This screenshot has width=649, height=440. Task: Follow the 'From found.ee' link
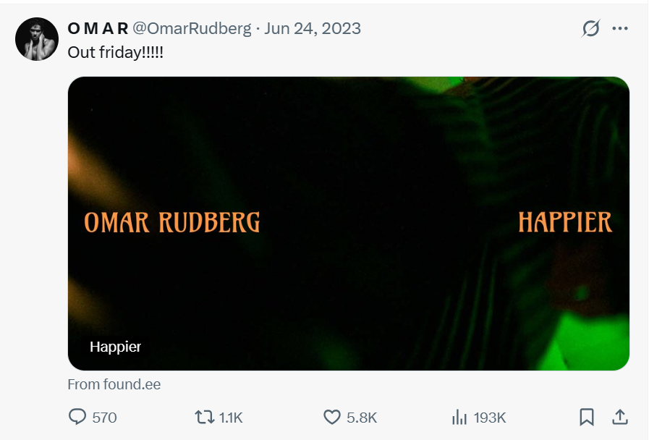(x=114, y=384)
